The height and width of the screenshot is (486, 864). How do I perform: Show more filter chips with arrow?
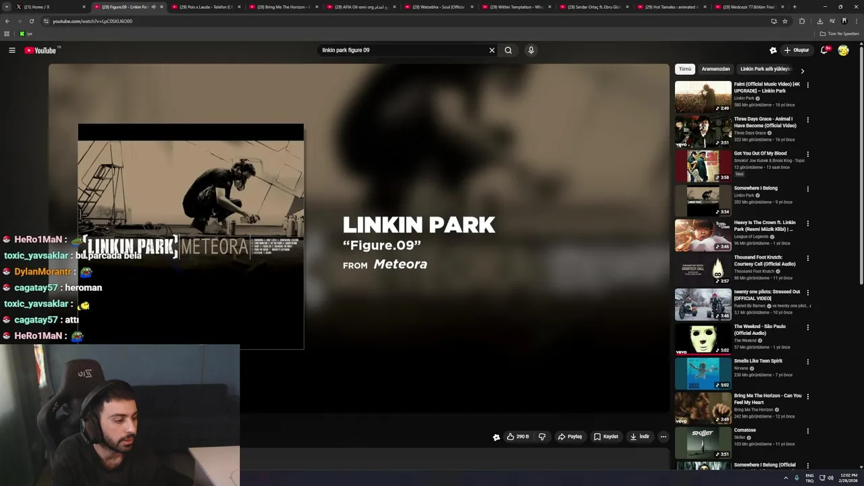(x=802, y=70)
